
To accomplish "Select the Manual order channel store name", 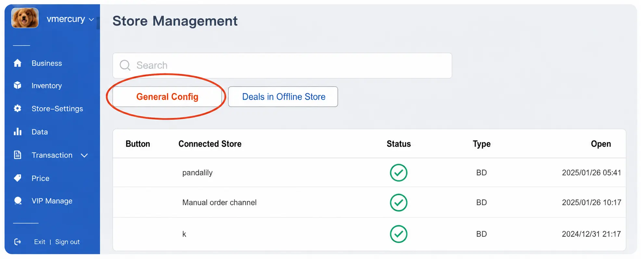I will tap(219, 202).
